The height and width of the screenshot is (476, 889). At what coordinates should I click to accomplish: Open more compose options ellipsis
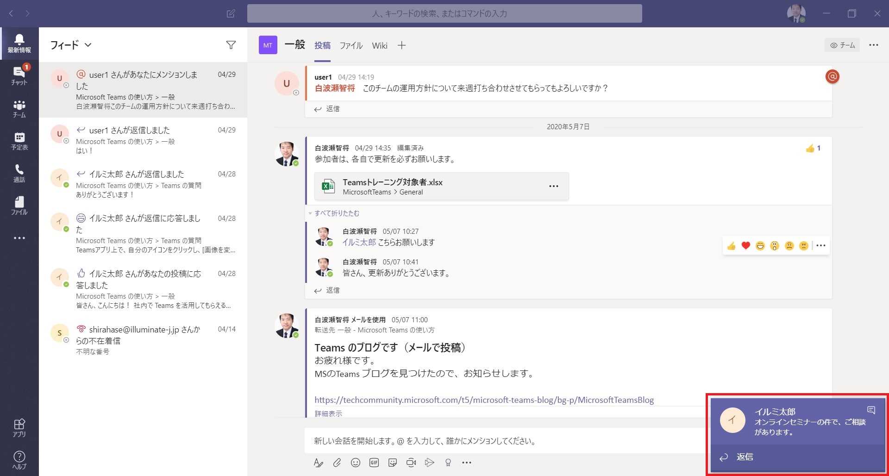pyautogui.click(x=467, y=463)
